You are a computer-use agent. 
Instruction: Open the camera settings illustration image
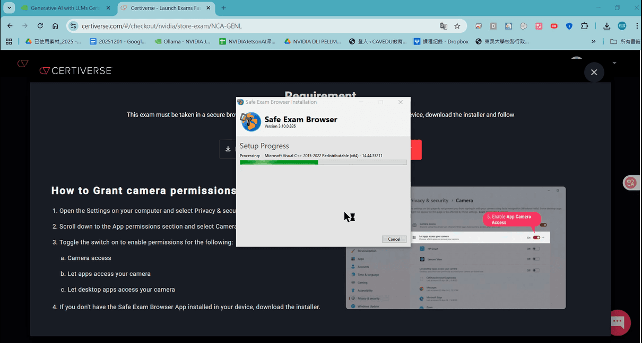tap(456, 248)
